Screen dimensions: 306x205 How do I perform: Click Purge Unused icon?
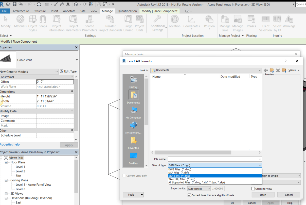pos(128,23)
